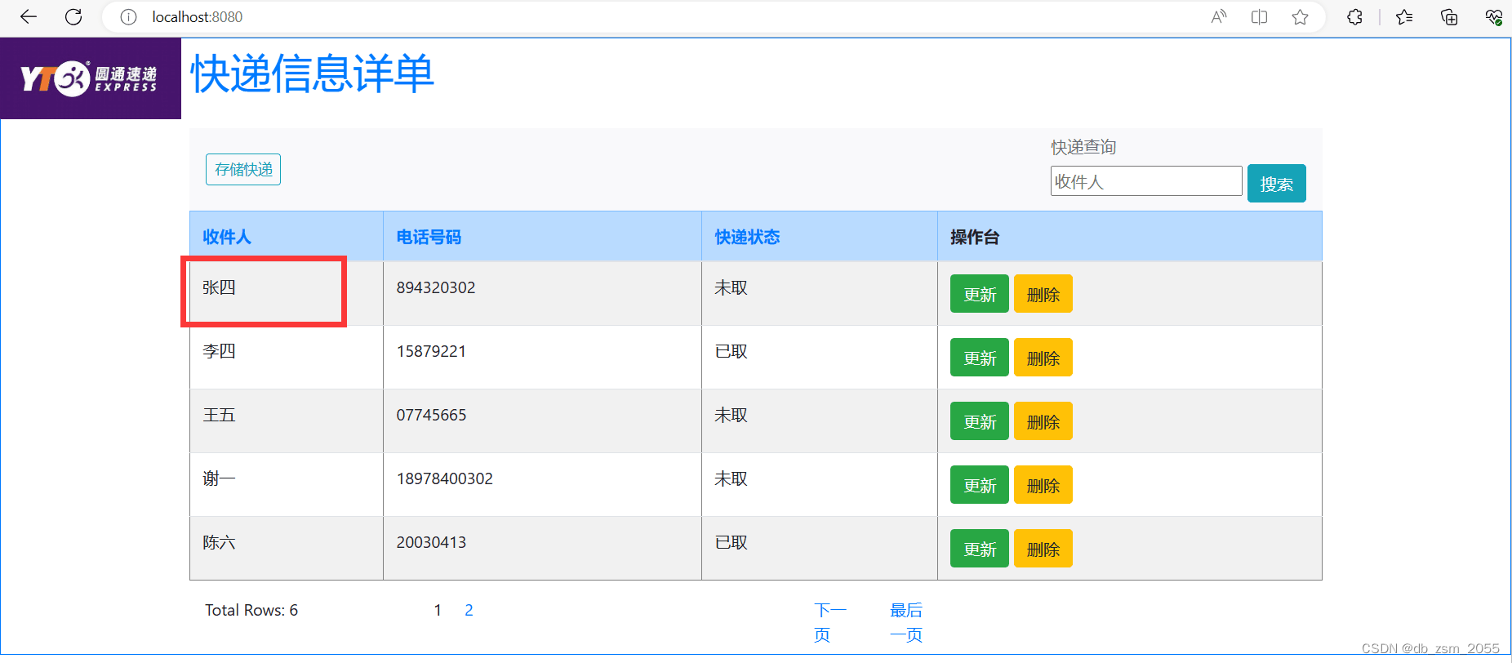Open the browser extensions puzzle icon
This screenshot has width=1512, height=663.
[x=1354, y=17]
